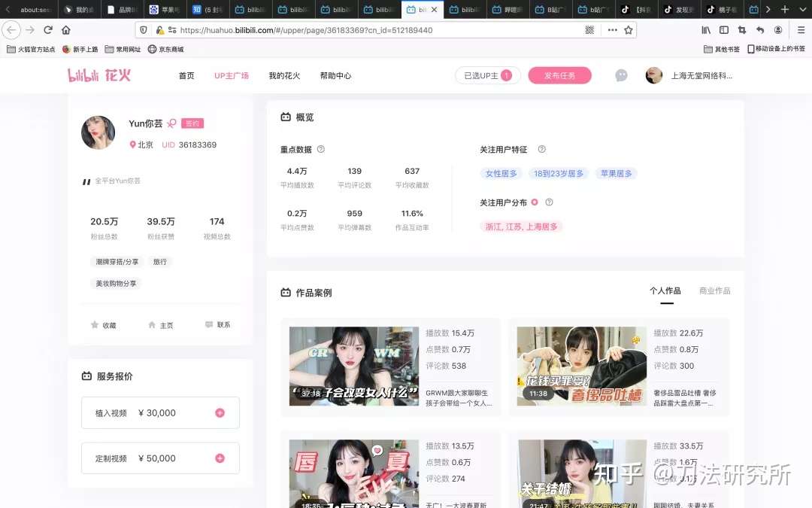Click the UID 36183369 text
812x508 pixels.
coord(189,144)
